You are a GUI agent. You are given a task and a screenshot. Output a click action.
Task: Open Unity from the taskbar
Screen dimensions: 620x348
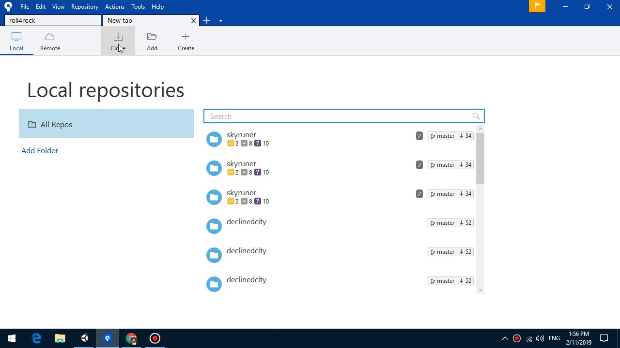tap(84, 338)
